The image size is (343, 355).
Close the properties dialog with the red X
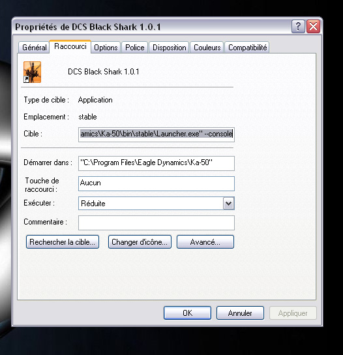[x=314, y=27]
